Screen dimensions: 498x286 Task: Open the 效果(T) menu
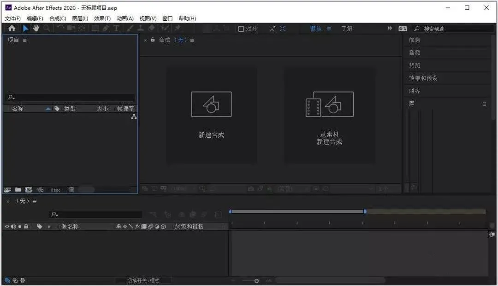(x=102, y=18)
